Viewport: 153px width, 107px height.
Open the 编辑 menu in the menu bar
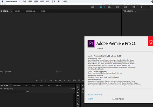pyautogui.click(x=30, y=2)
